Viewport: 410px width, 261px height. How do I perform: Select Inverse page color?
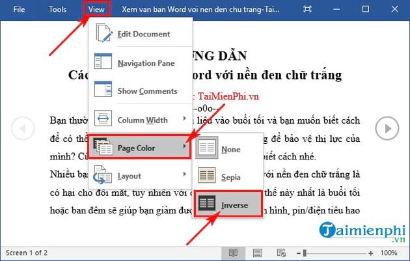click(228, 204)
